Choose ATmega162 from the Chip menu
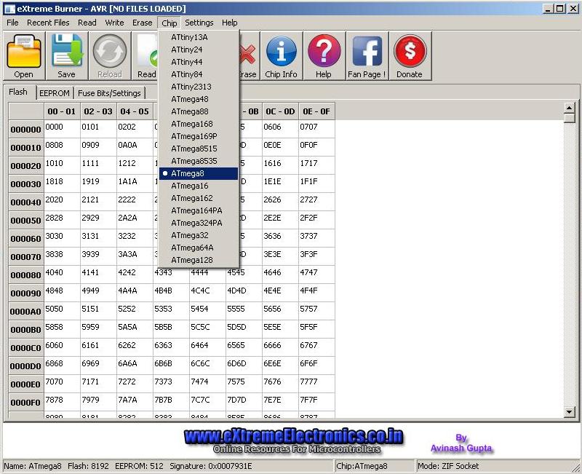The width and height of the screenshot is (582, 474). (199, 198)
